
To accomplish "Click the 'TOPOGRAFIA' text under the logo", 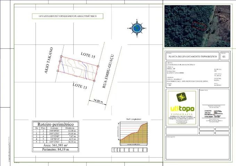I will (182, 114).
